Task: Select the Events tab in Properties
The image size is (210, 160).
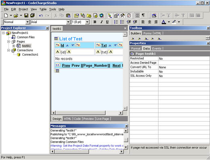Action: [157, 48]
